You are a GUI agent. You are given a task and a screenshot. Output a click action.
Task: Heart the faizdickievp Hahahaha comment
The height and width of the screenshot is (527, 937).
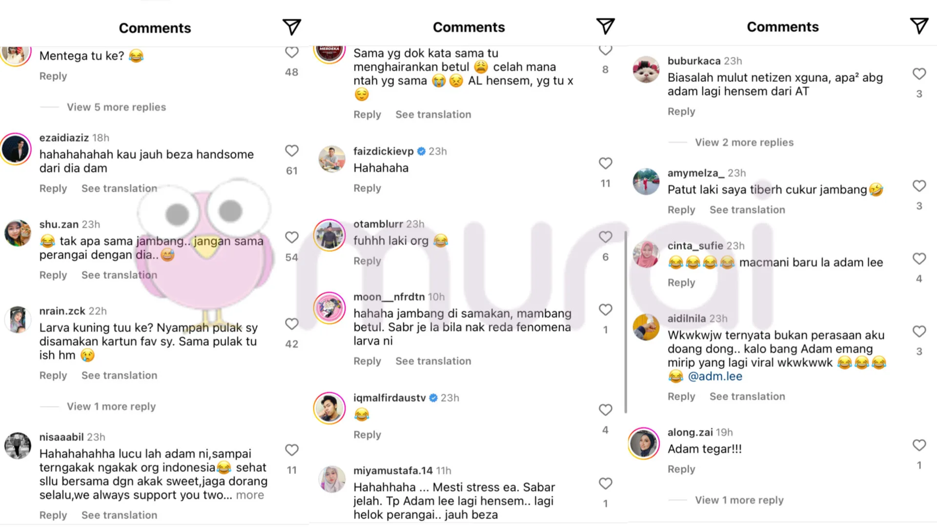(605, 163)
